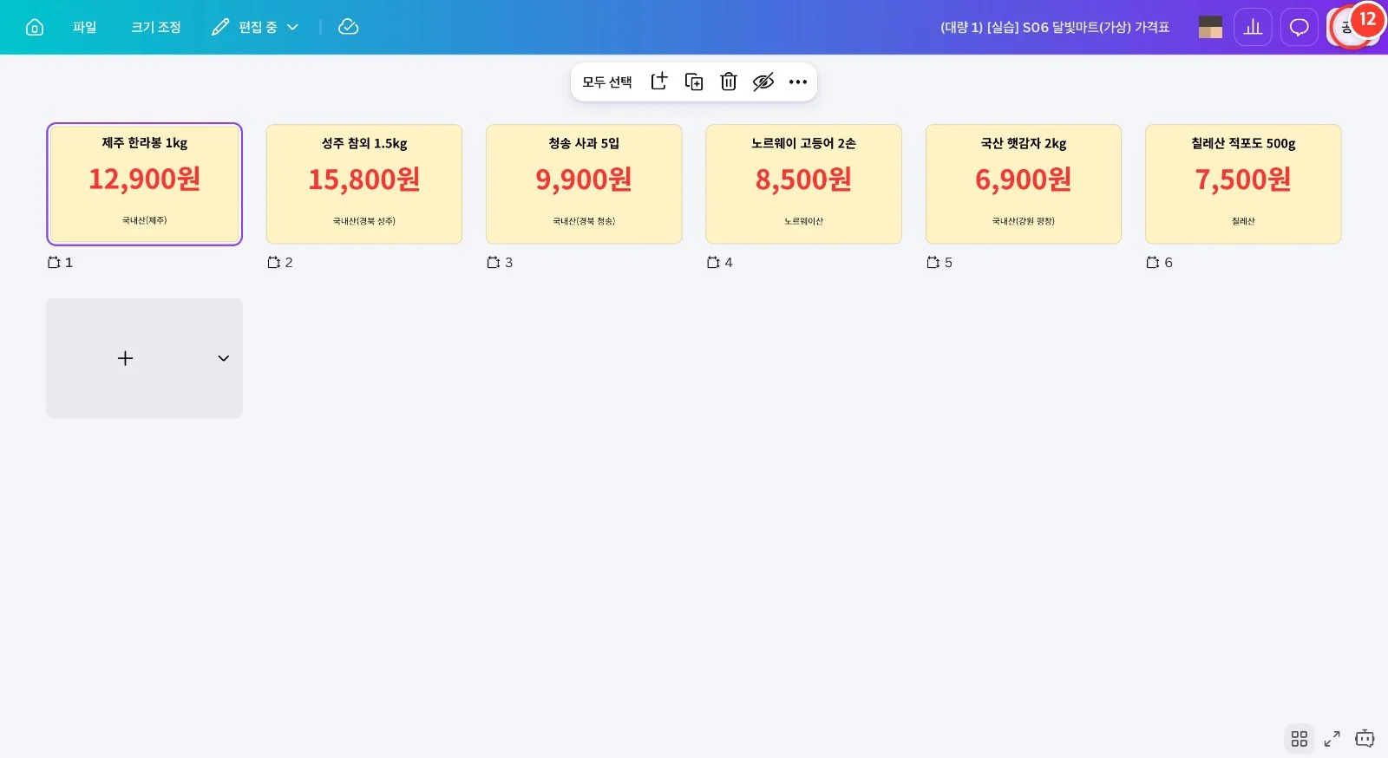The width and height of the screenshot is (1388, 758).
Task: Select page thumbnail 청송 사과 5입
Action: click(584, 184)
